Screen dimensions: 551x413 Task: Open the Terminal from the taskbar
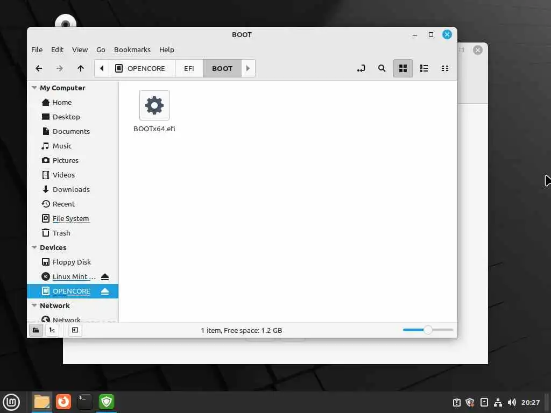click(x=85, y=402)
